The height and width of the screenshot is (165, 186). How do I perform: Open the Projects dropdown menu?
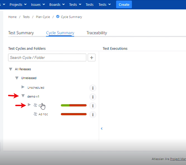click(18, 4)
